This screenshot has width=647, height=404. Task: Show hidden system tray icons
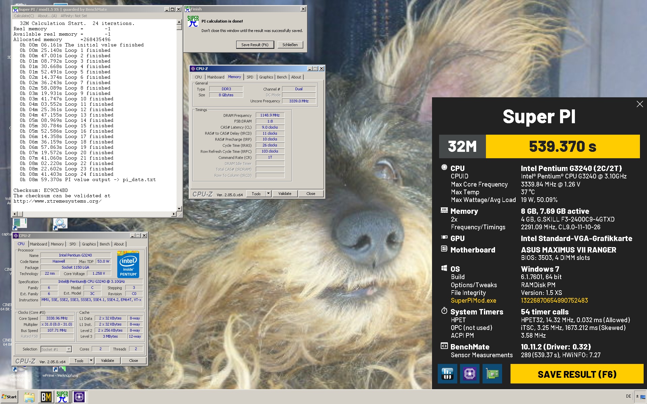(x=637, y=397)
